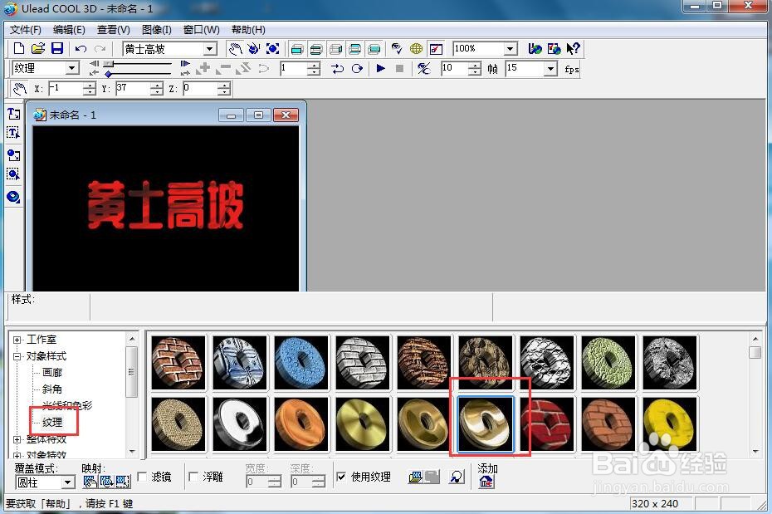Select 光线和色彩 in the tree
This screenshot has height=514, width=772.
[67, 405]
